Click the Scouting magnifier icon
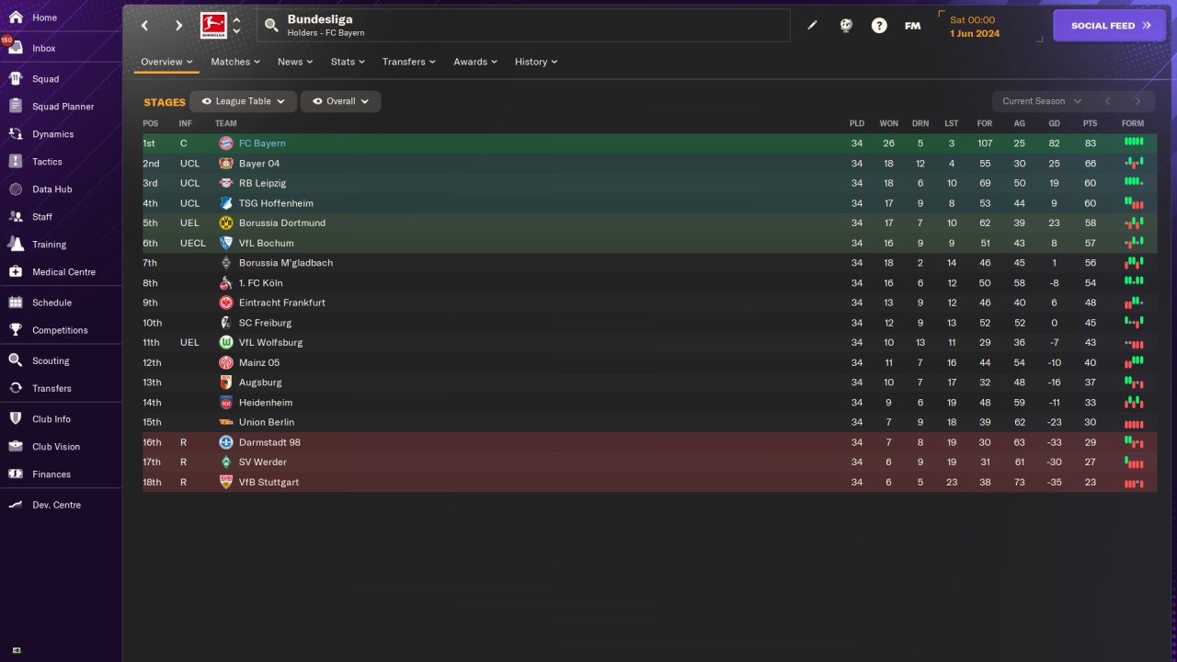The height and width of the screenshot is (662, 1177). coord(16,360)
